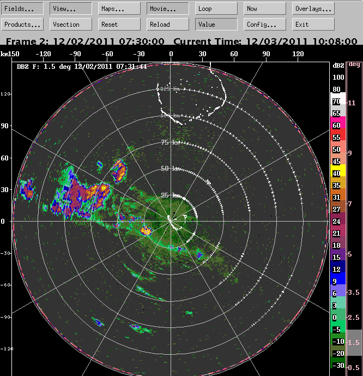The width and height of the screenshot is (363, 376).
Task: Click the yellow 40 dBZ color swatch
Action: point(336,174)
